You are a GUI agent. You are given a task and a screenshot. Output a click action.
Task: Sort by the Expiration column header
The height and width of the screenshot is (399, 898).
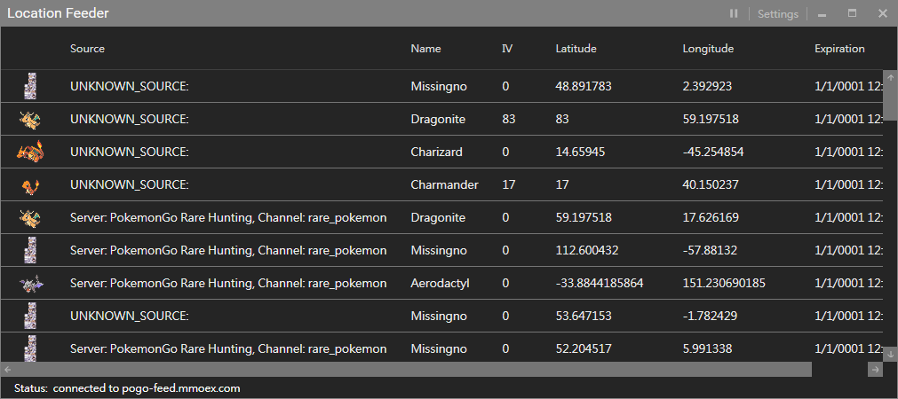coord(839,49)
